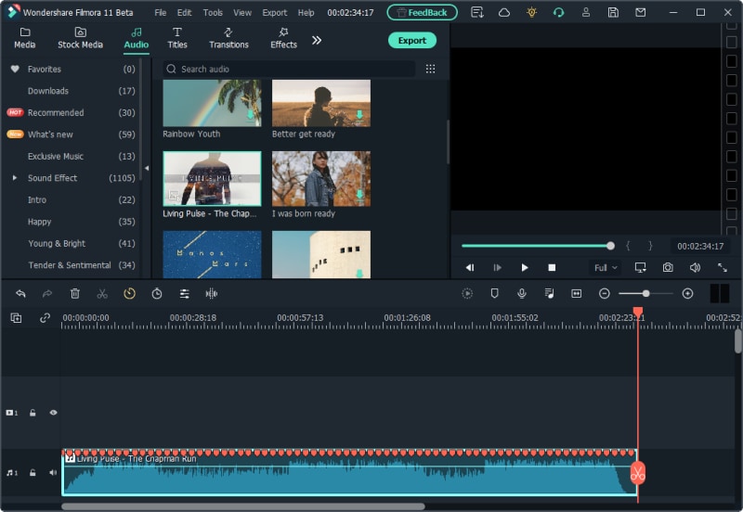743x512 pixels.
Task: Switch to the Transitions tab
Action: pyautogui.click(x=228, y=38)
